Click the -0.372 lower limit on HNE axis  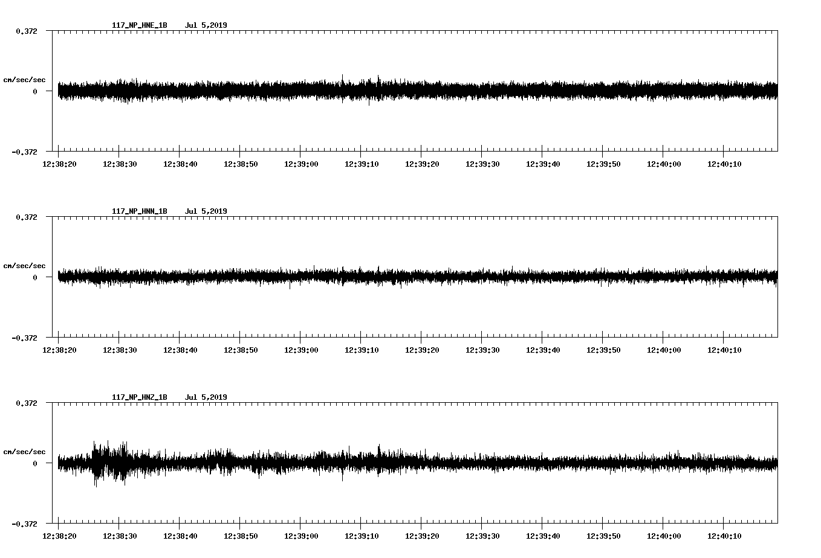[x=24, y=152]
